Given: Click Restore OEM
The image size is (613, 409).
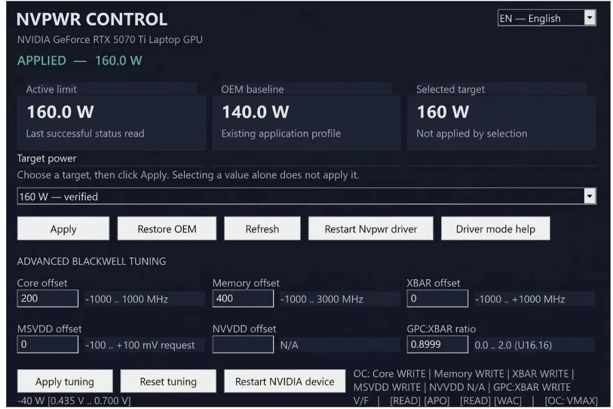Looking at the screenshot, I should [x=166, y=229].
